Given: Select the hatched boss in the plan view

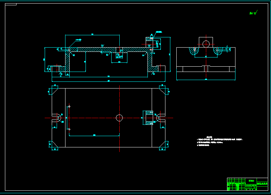Looking at the screenshot, I should point(149,118).
